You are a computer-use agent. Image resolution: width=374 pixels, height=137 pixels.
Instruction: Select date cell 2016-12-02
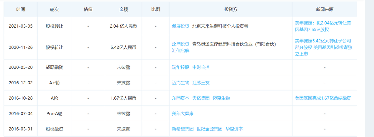(x=21, y=83)
